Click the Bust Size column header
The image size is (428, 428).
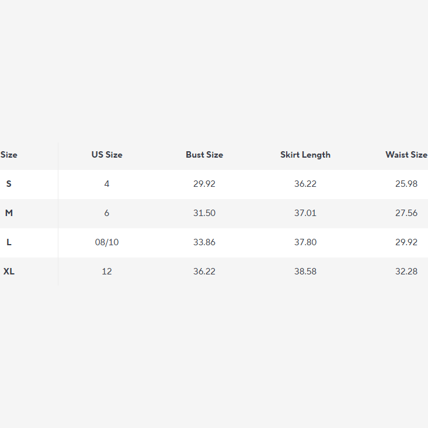(204, 155)
